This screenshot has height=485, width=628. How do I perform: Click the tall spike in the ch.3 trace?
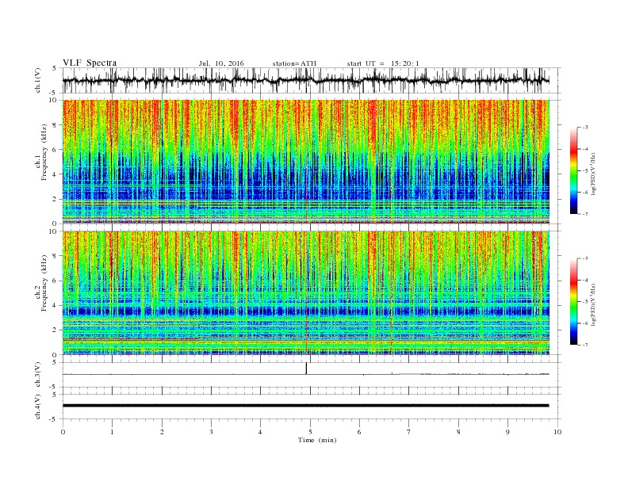(x=306, y=369)
